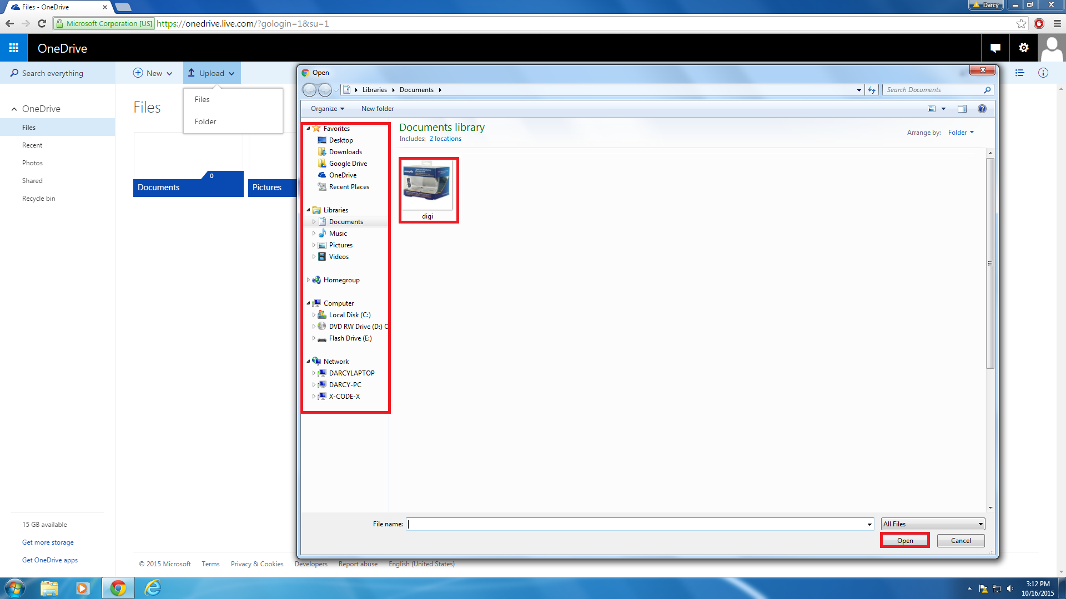Get help in the Open dialog

pyautogui.click(x=982, y=109)
